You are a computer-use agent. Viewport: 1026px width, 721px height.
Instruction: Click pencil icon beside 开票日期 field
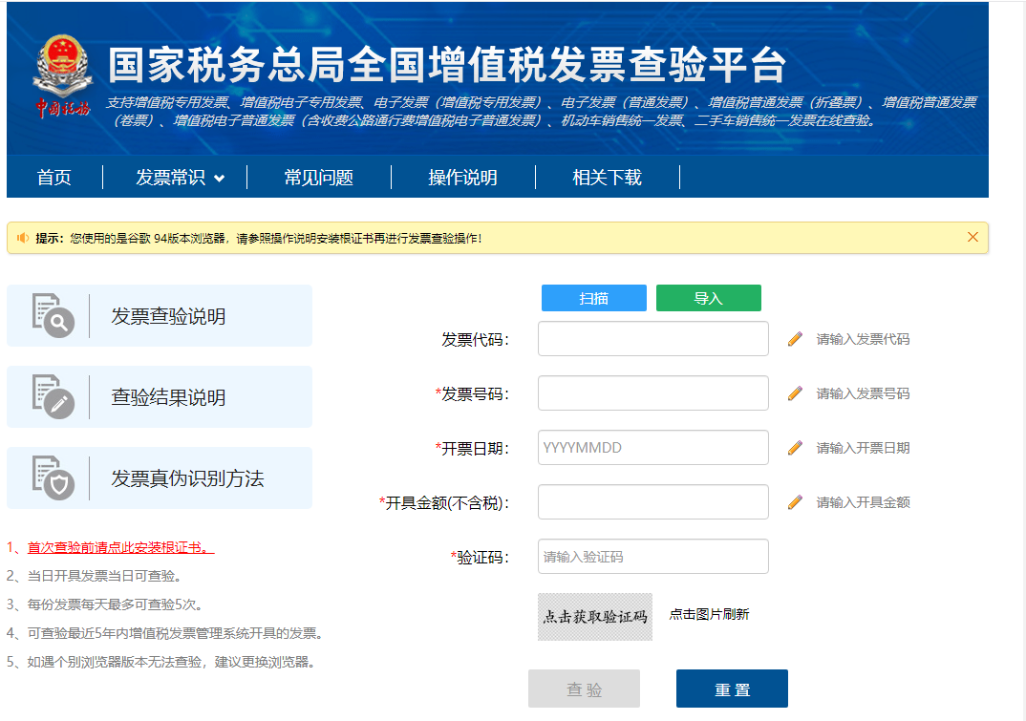coord(795,448)
